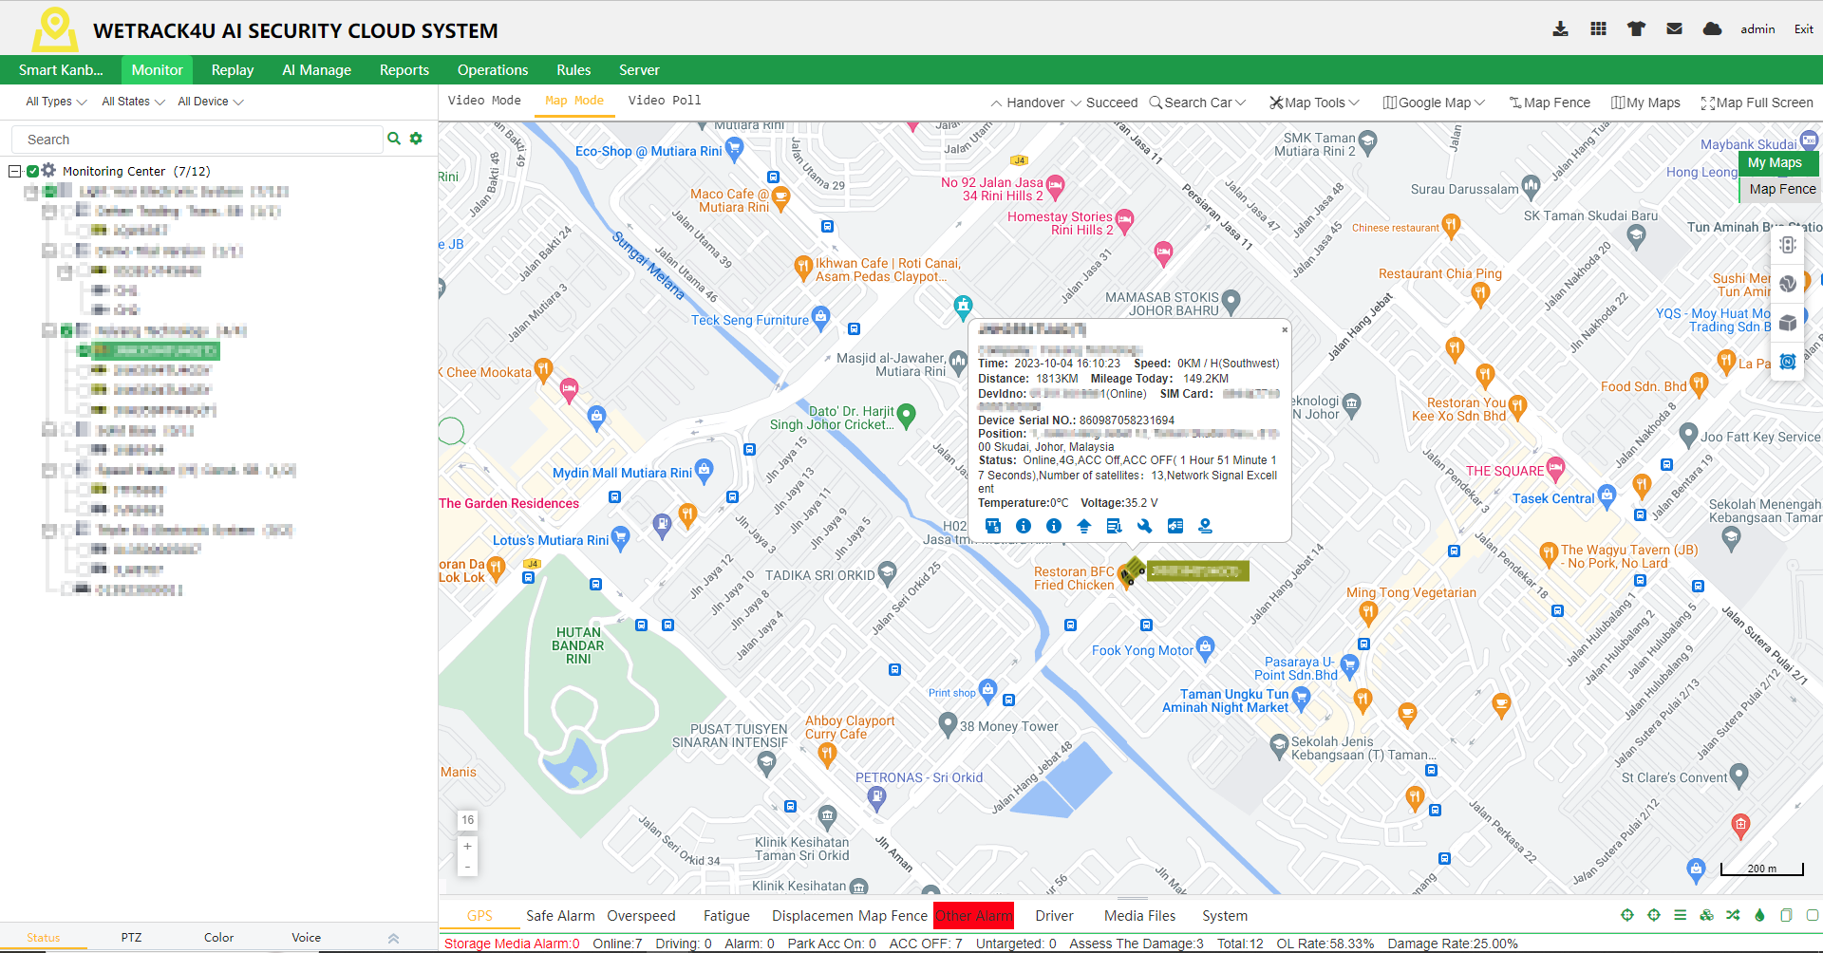This screenshot has width=1823, height=953.
Task: Expand the Google Map dropdown
Action: tap(1434, 103)
